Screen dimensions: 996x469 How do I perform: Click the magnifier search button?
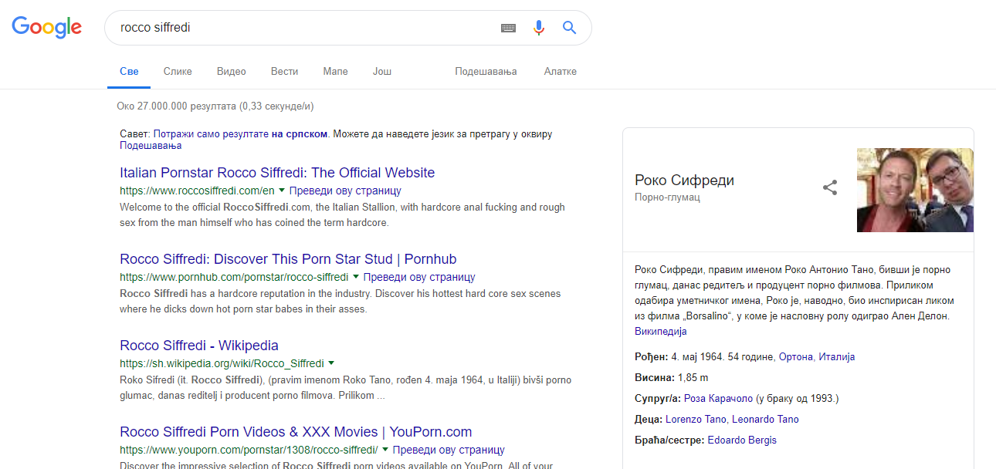[x=570, y=28]
